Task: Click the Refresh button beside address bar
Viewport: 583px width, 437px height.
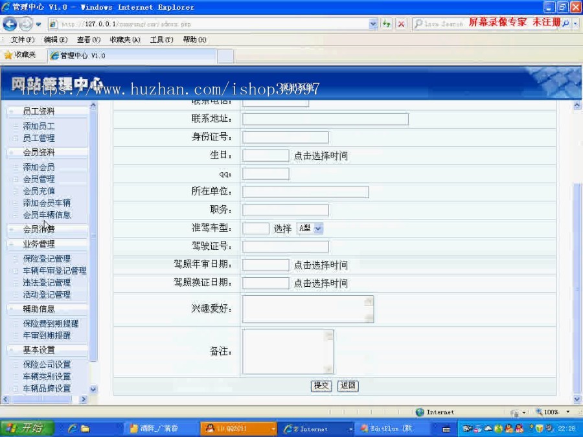Action: pyautogui.click(x=387, y=24)
